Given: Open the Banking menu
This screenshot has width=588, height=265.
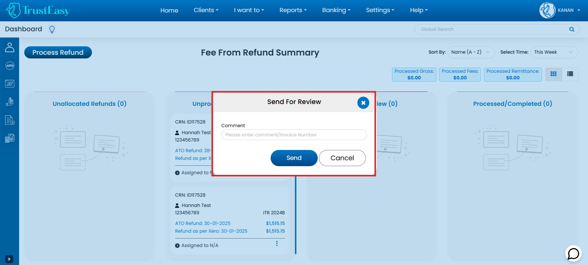Looking at the screenshot, I should tap(336, 10).
